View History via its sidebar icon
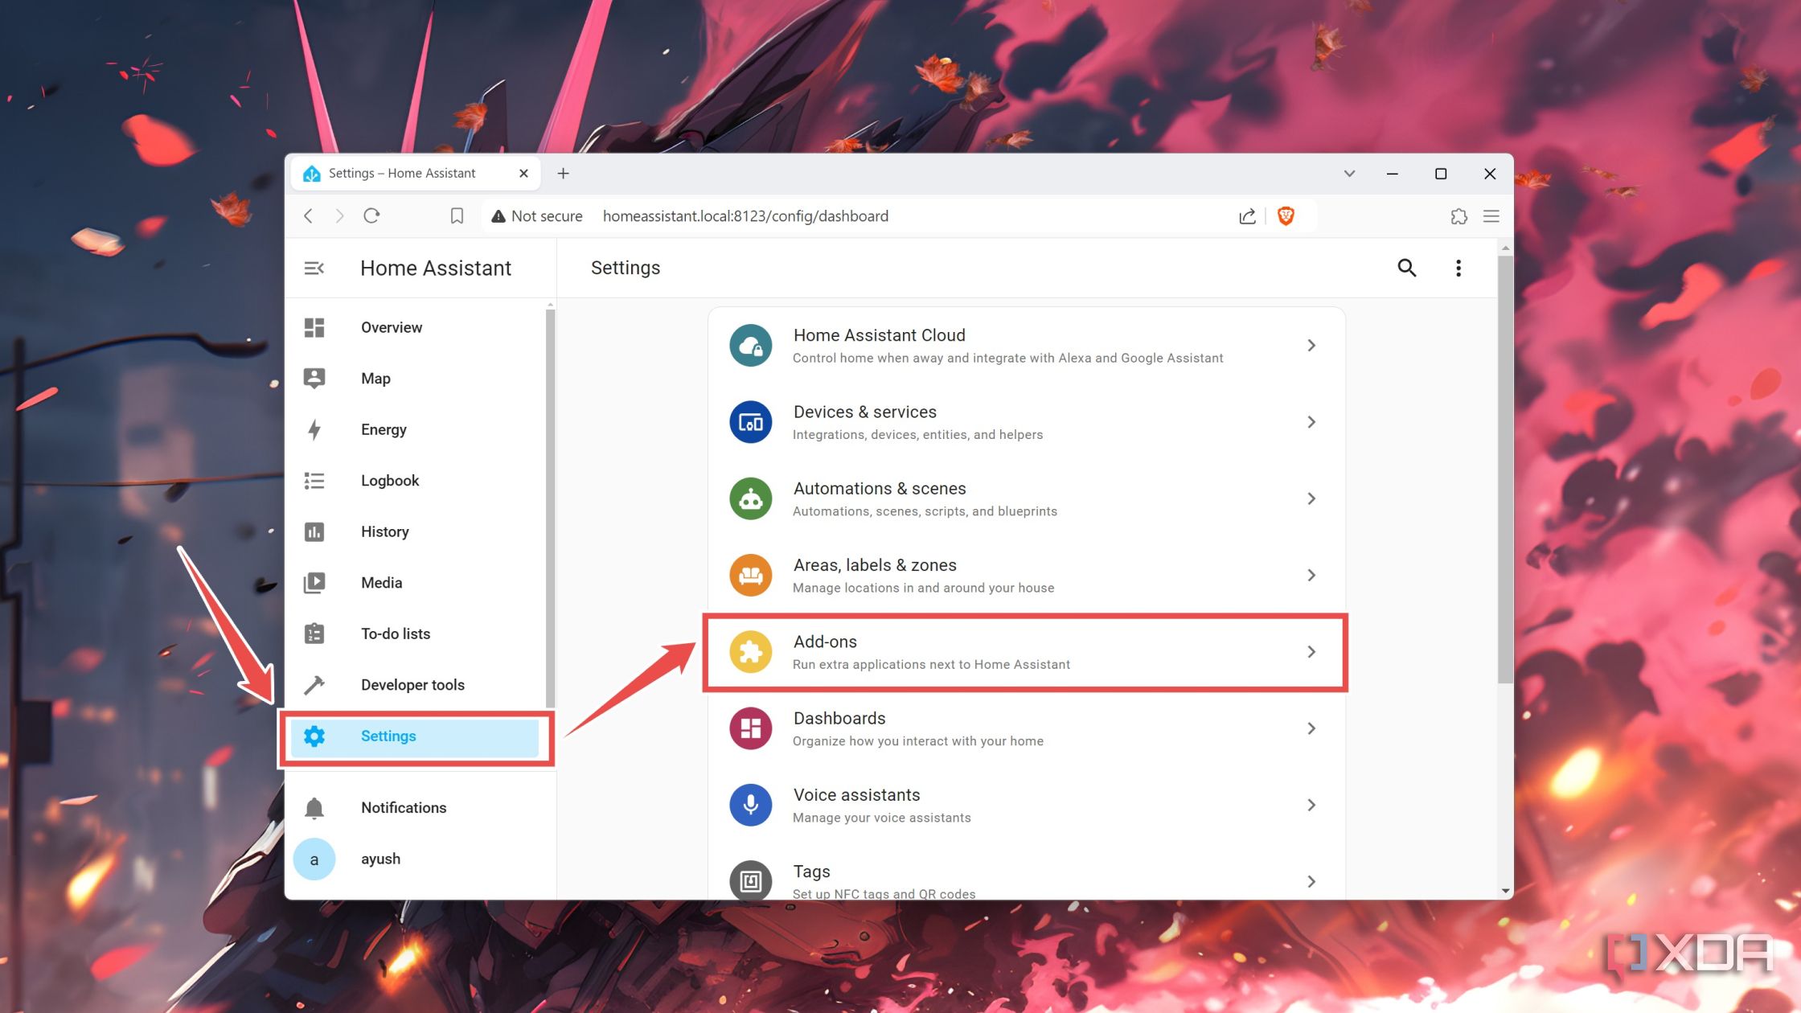 pos(314,531)
